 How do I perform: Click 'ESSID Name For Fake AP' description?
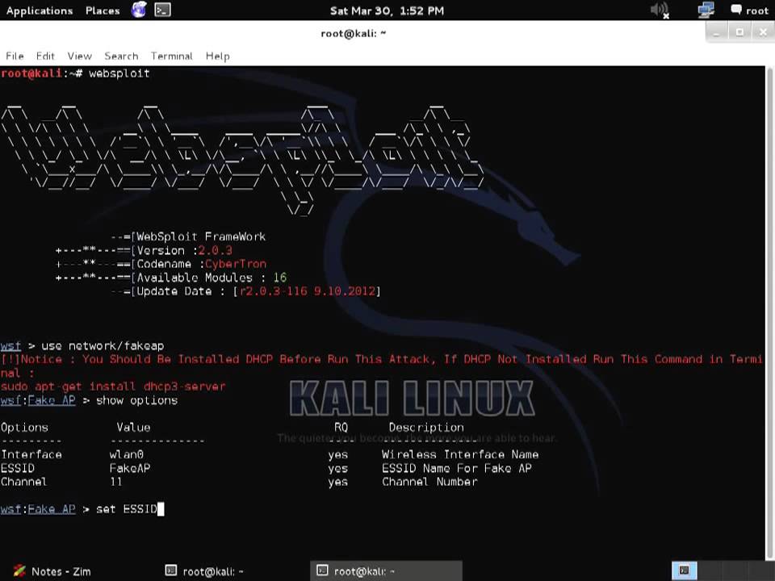point(457,468)
